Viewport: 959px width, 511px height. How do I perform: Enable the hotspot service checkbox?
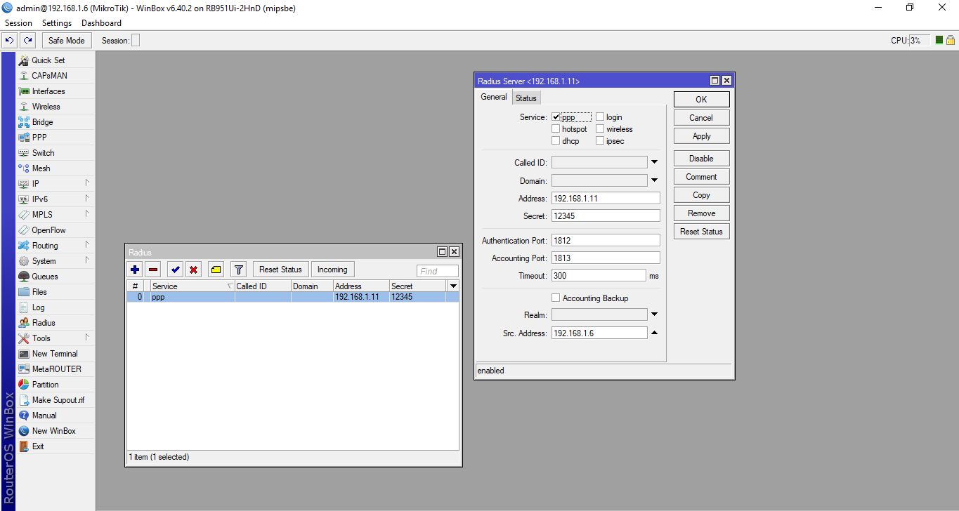click(x=556, y=129)
